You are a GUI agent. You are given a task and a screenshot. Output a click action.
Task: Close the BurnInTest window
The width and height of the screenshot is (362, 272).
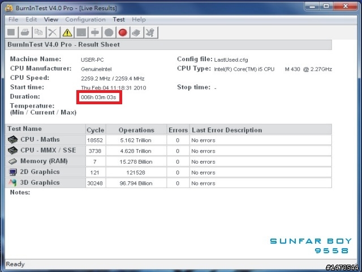(x=346, y=6)
